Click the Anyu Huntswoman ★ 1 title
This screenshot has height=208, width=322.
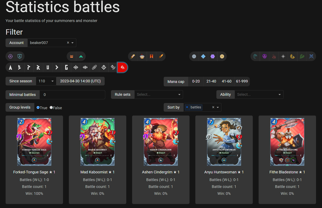click(x=224, y=172)
